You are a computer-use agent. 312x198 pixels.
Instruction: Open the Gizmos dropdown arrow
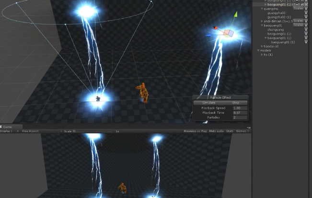coord(248,131)
